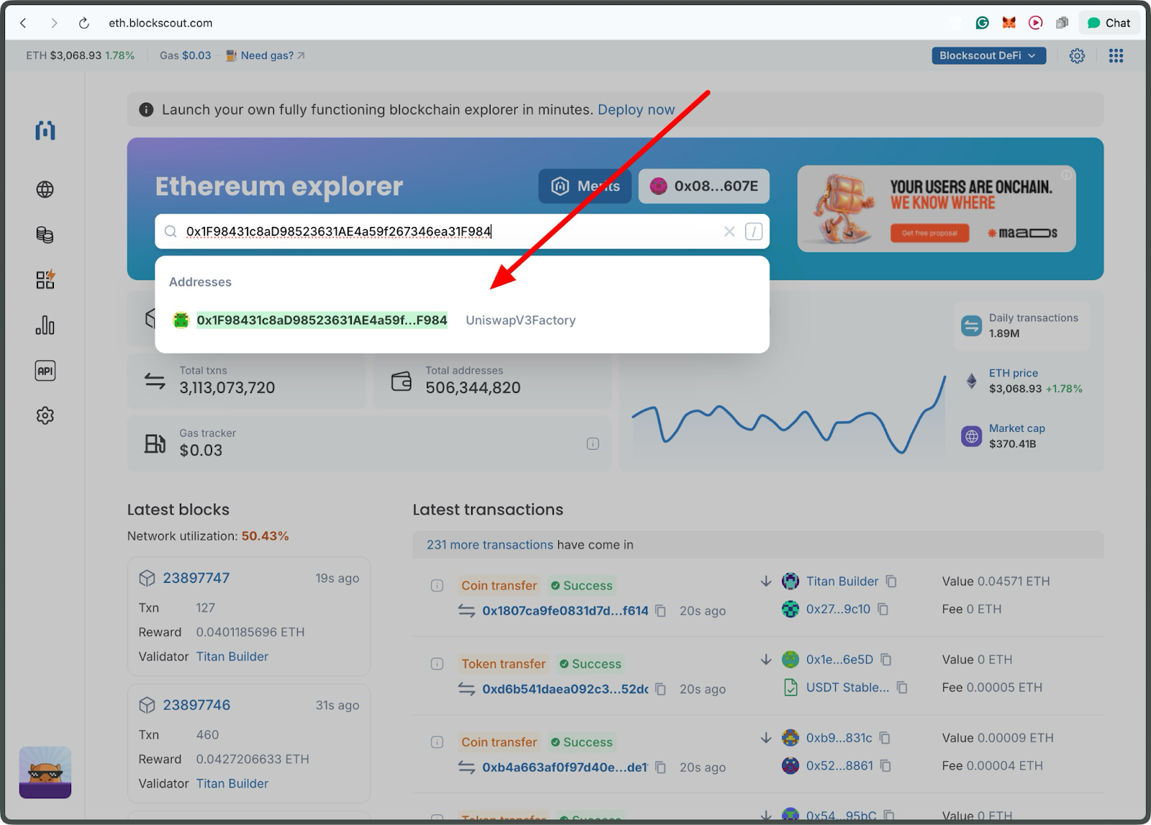Open the settings gear at sidebar bottom
The width and height of the screenshot is (1151, 825).
coord(45,415)
